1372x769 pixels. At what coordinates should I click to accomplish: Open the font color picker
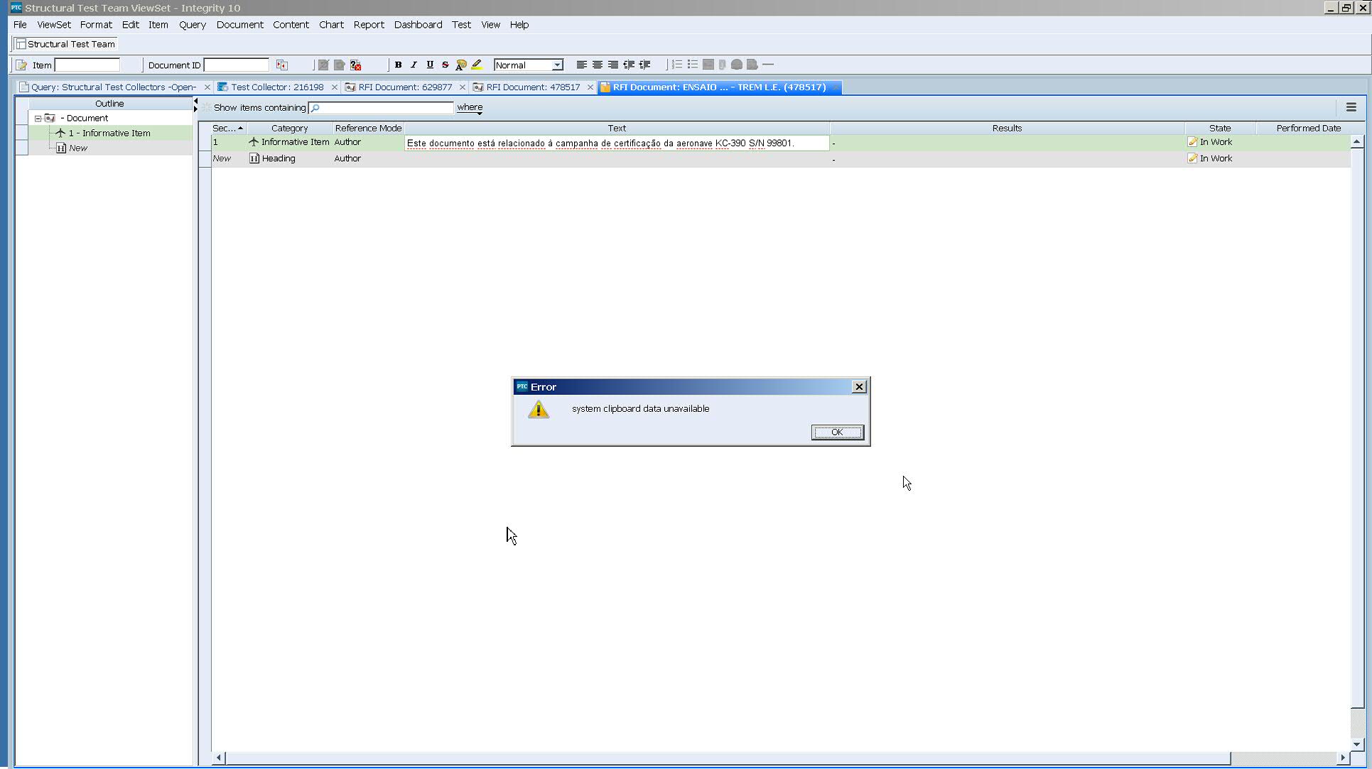pyautogui.click(x=461, y=65)
